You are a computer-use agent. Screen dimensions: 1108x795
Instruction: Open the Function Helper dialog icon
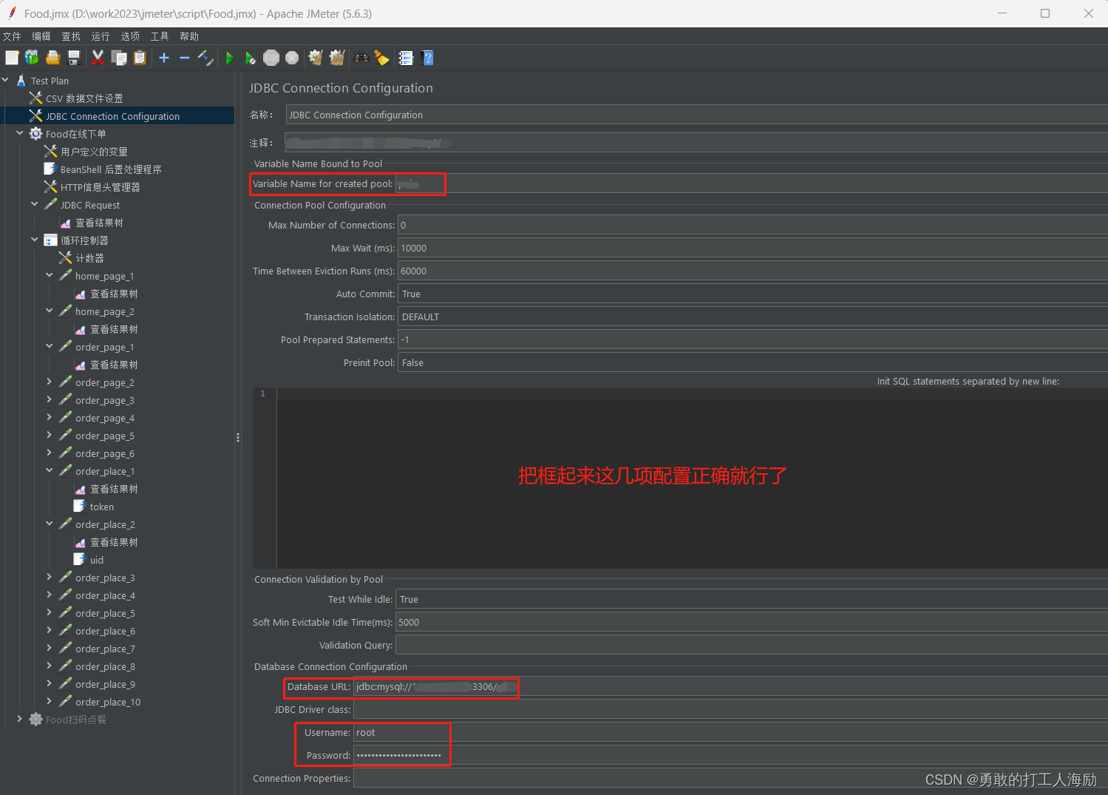pos(406,58)
